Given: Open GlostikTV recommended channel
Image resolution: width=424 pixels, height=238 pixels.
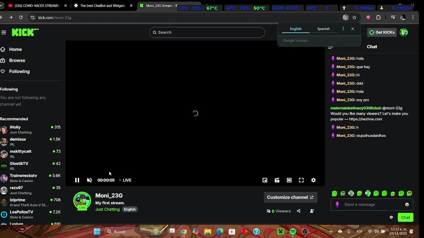Looking at the screenshot, I should point(30,166).
